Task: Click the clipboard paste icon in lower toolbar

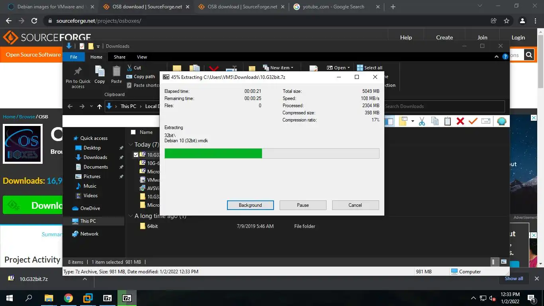Action: coord(448,121)
